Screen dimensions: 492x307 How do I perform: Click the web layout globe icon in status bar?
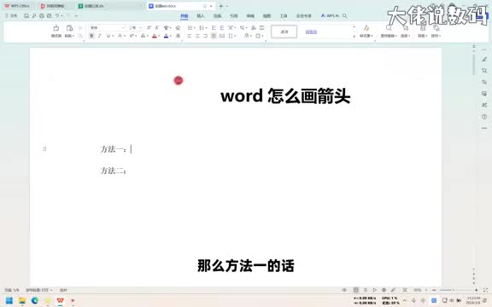click(384, 290)
